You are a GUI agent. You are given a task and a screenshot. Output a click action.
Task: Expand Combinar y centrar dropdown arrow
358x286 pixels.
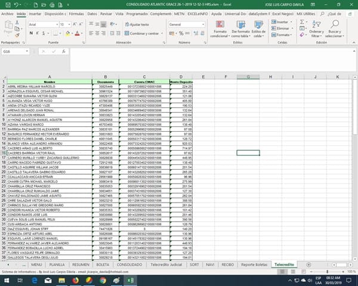[162, 33]
